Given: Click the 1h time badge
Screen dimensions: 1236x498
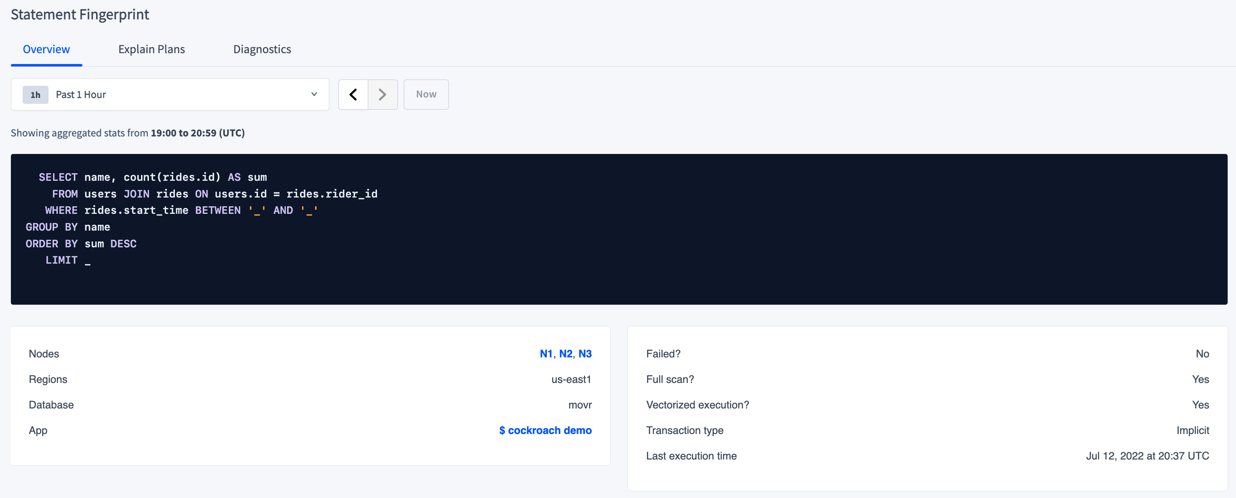Looking at the screenshot, I should pyautogui.click(x=35, y=94).
